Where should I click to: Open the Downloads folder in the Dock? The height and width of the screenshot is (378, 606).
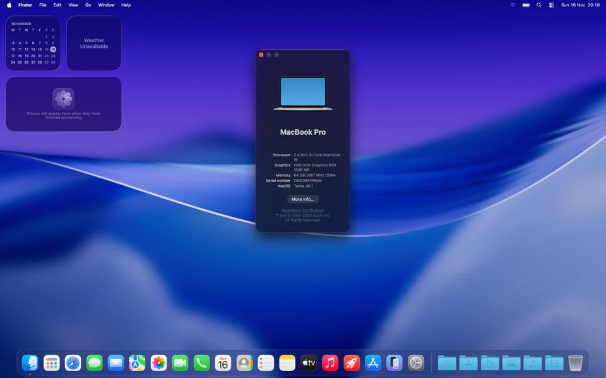click(447, 363)
